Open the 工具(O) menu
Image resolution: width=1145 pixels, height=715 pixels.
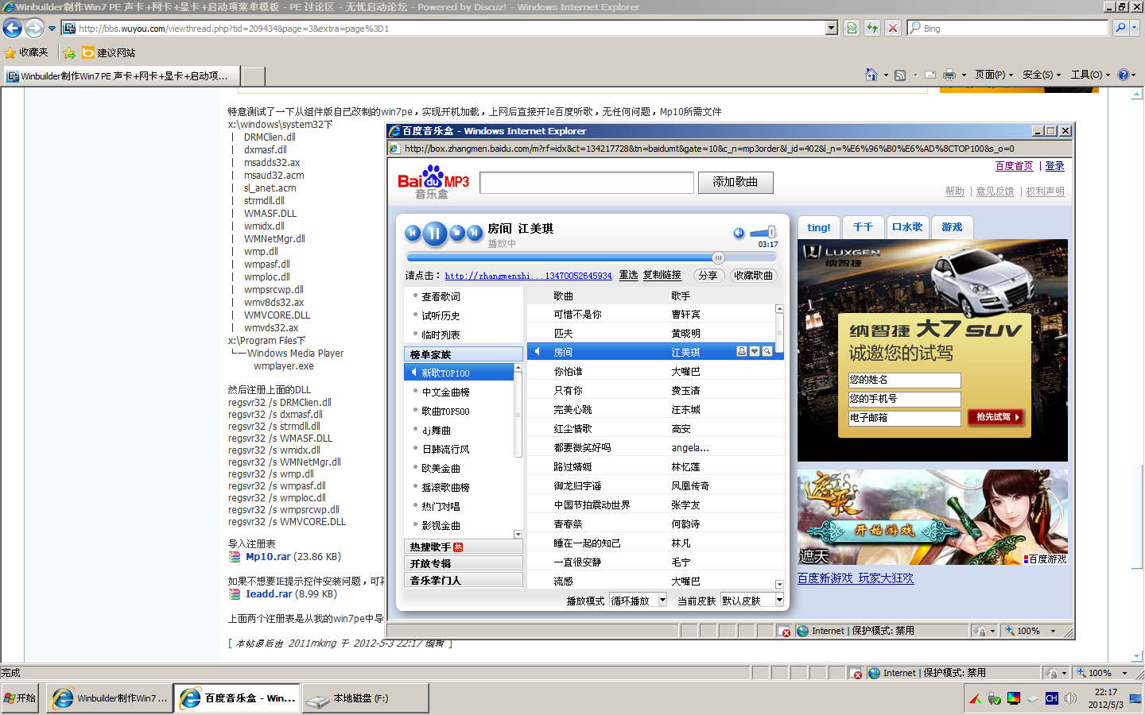click(1090, 75)
